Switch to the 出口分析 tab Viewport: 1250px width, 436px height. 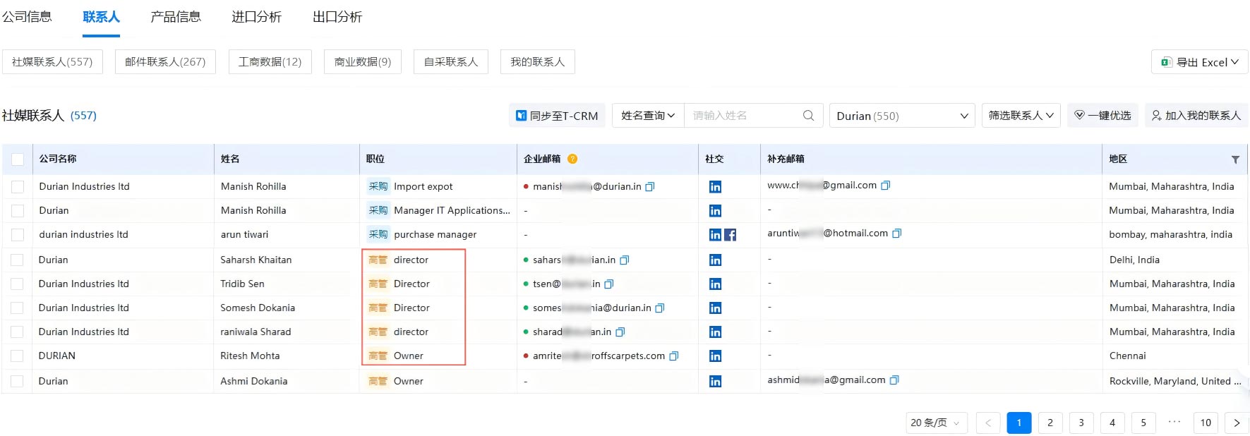point(337,17)
